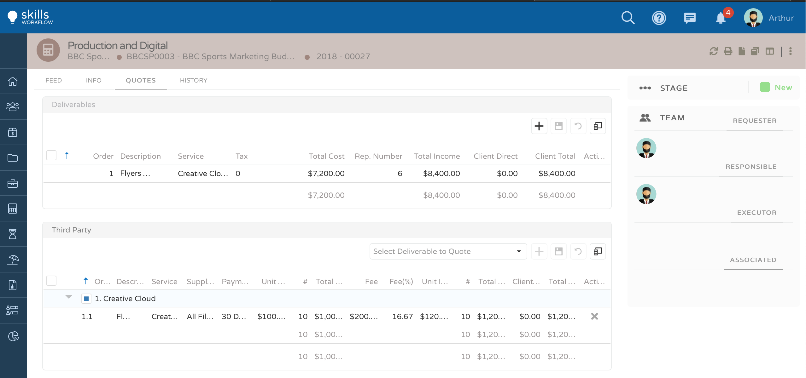806x378 pixels.
Task: Collapse the 1. Creative Cloud group
Action: click(x=69, y=297)
